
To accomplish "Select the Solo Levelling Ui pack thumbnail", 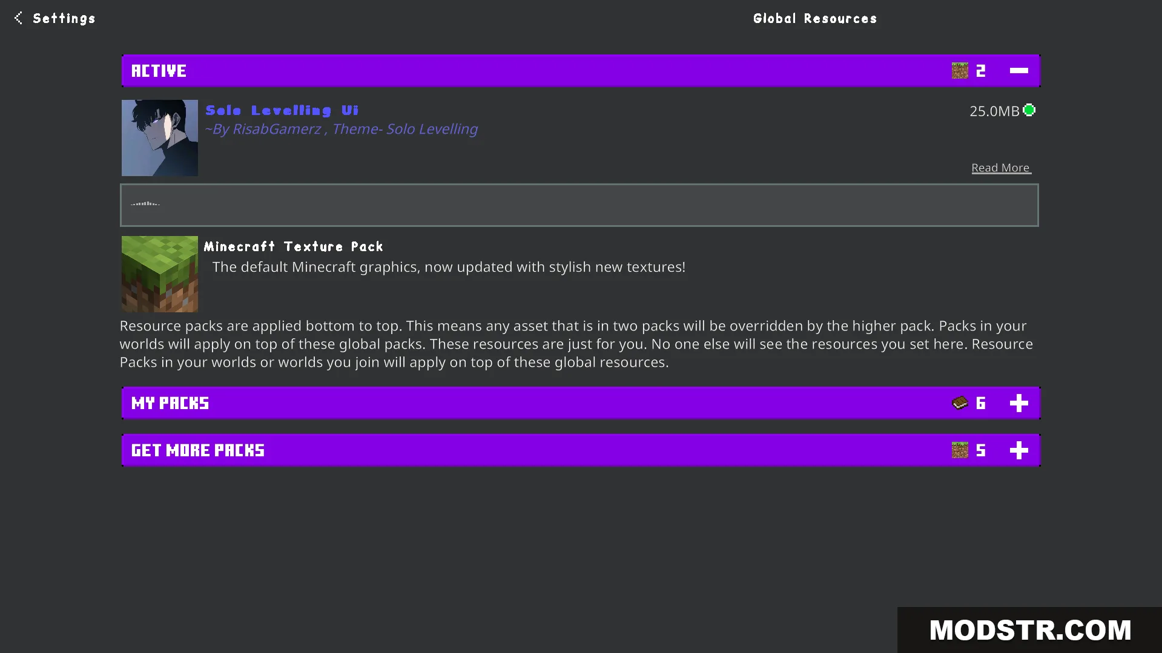I will (x=160, y=138).
